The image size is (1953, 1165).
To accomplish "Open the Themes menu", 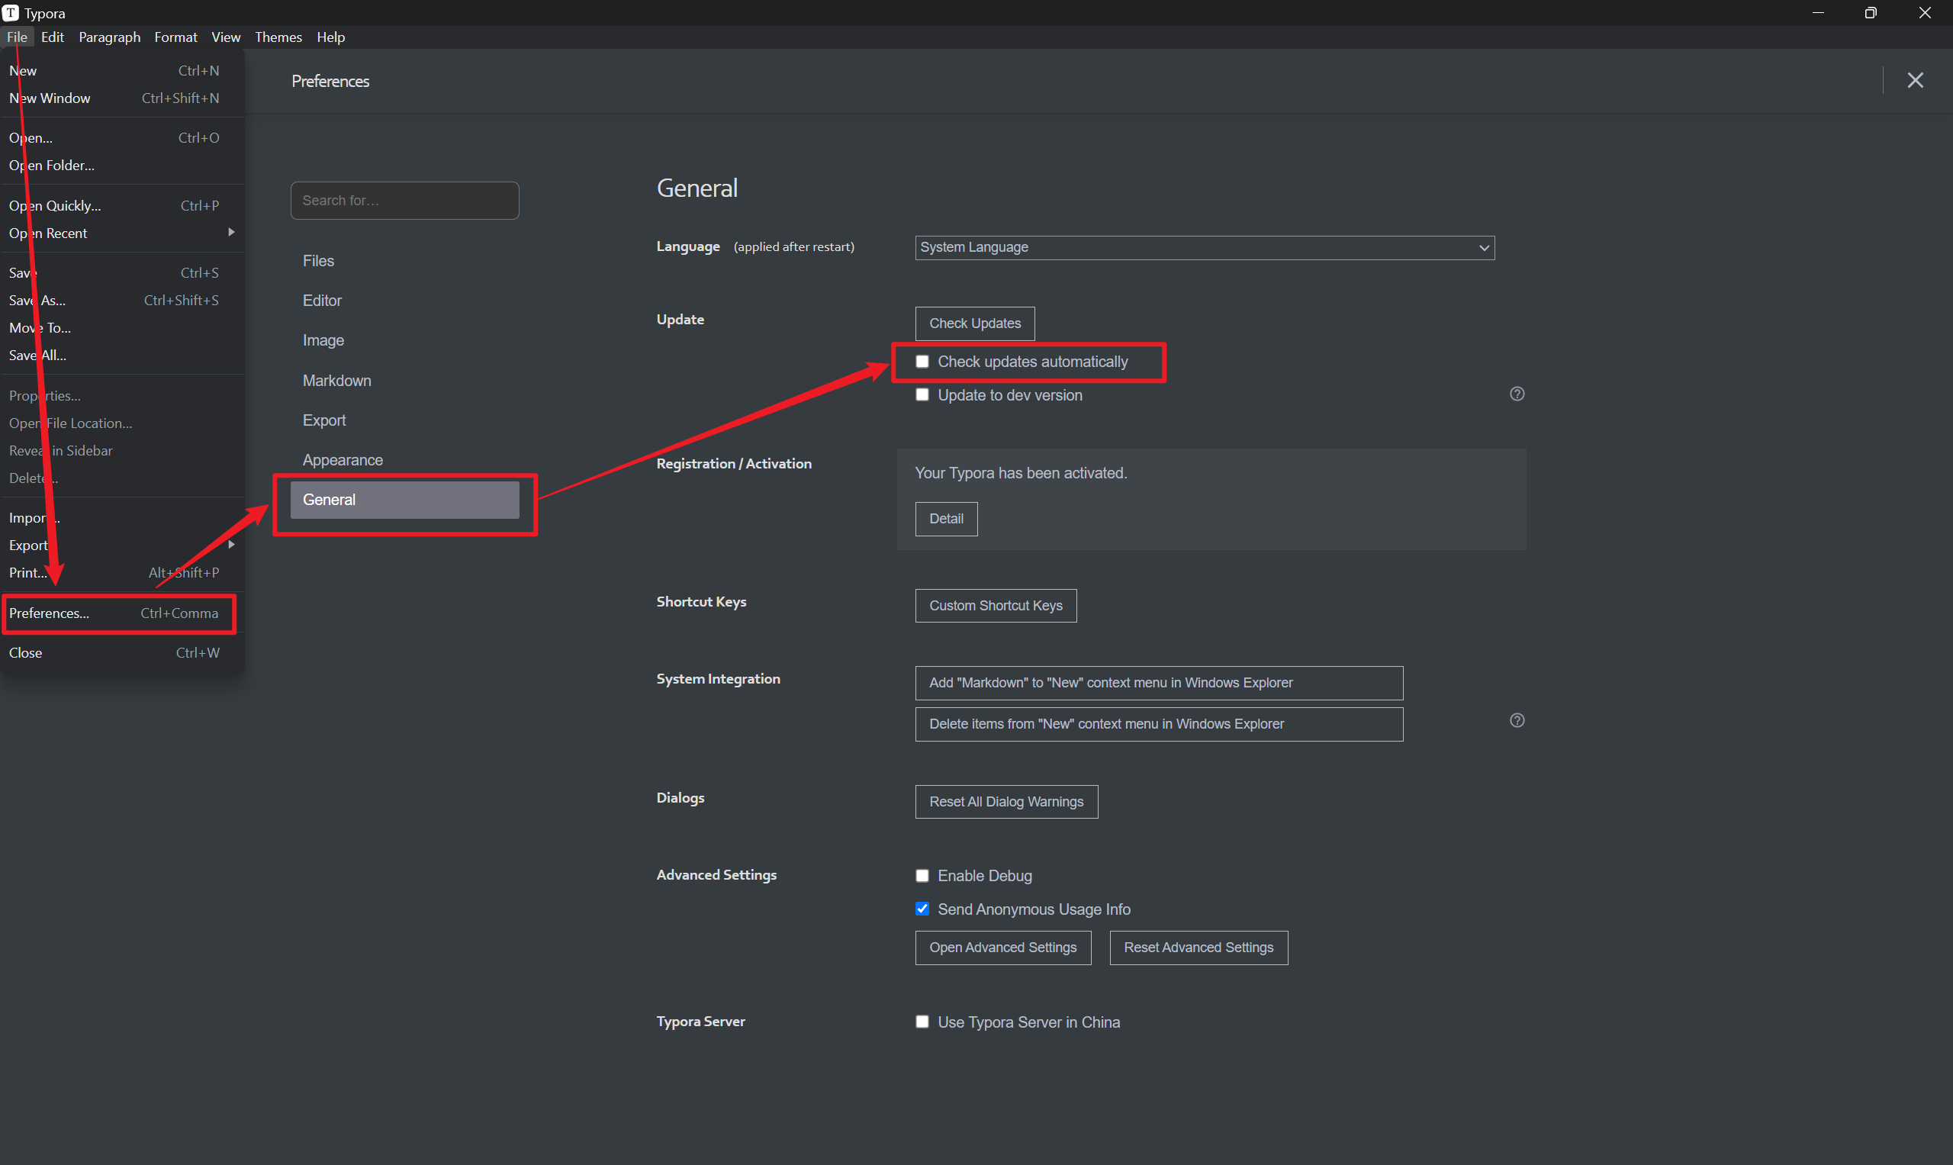I will coord(278,37).
